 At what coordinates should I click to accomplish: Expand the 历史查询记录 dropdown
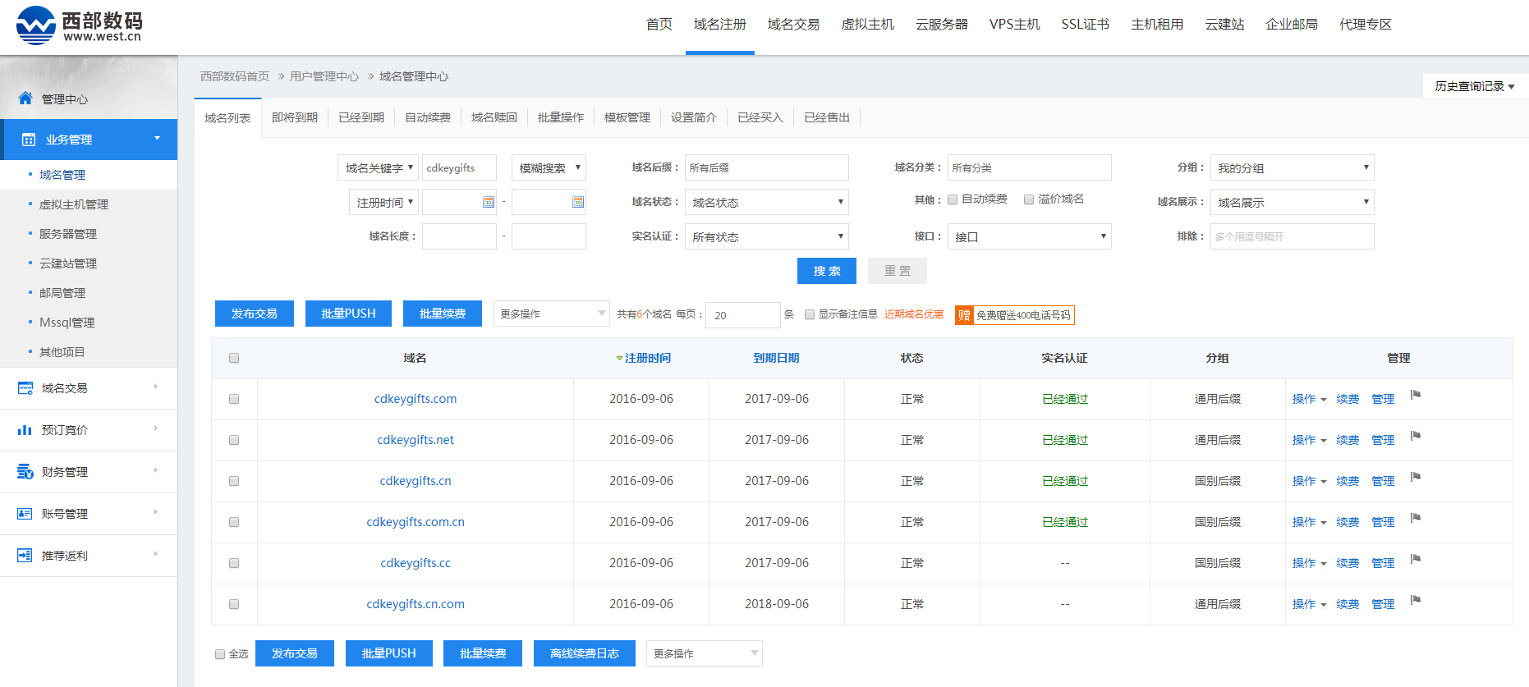[x=1475, y=86]
